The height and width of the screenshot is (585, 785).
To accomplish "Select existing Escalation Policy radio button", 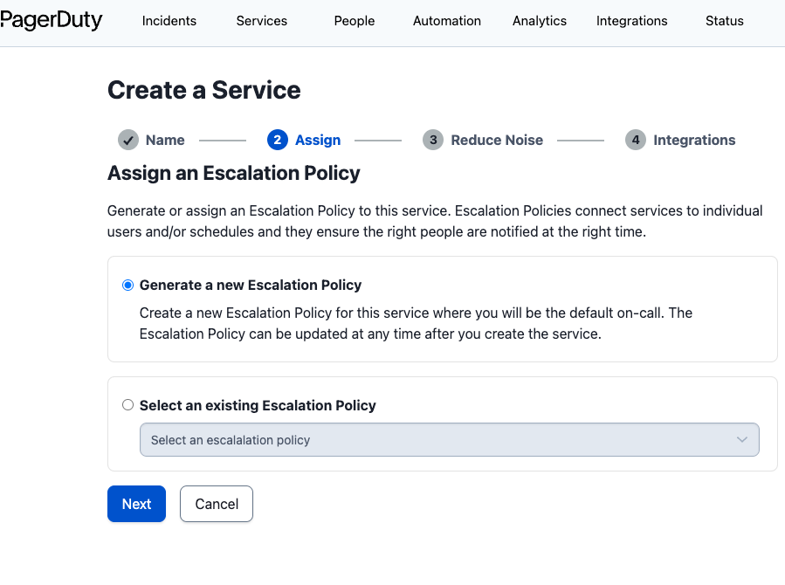I will (x=128, y=405).
